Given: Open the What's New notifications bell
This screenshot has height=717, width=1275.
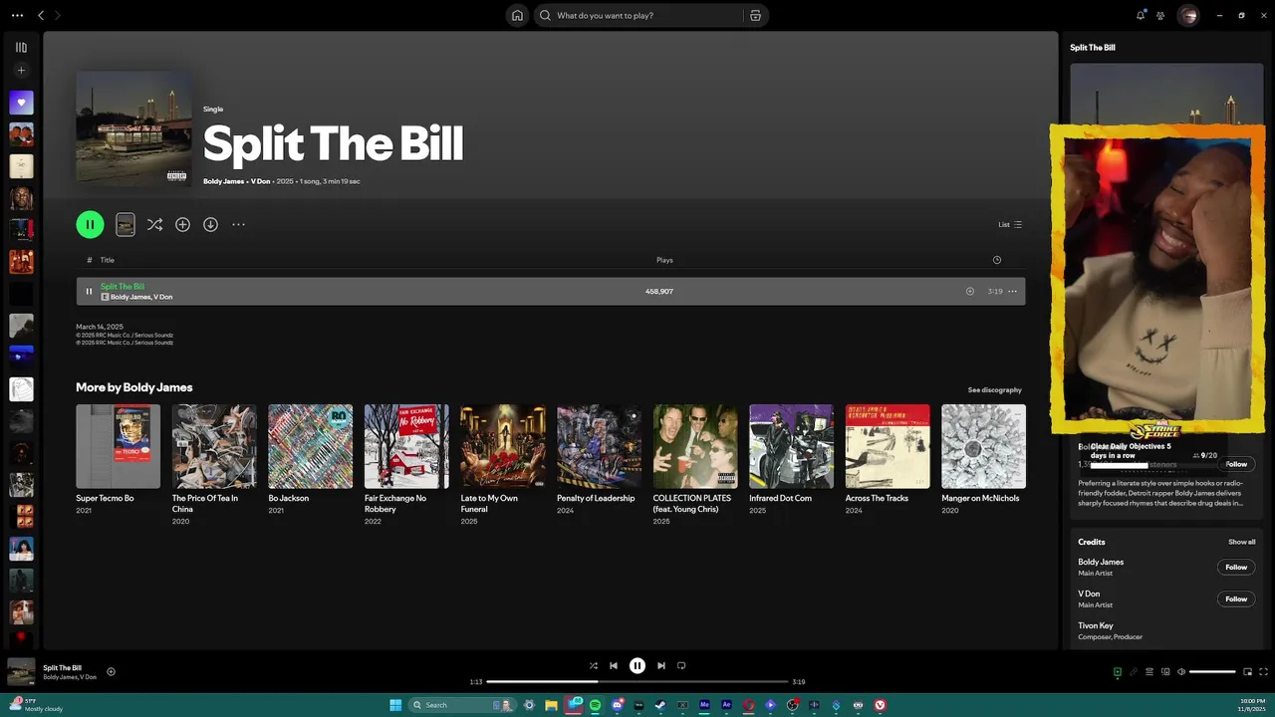Looking at the screenshot, I should (x=1141, y=15).
